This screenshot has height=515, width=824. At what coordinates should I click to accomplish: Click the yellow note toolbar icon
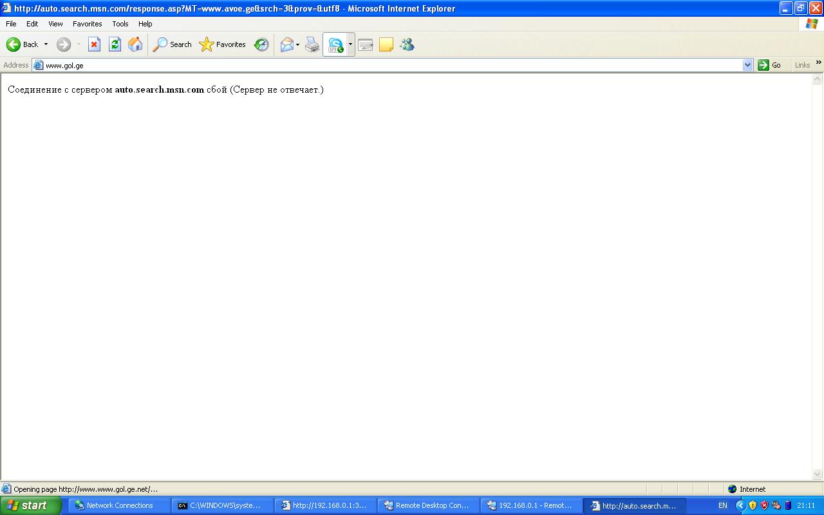(386, 44)
